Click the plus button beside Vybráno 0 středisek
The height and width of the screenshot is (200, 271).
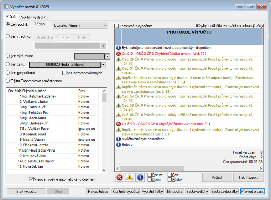(103, 46)
